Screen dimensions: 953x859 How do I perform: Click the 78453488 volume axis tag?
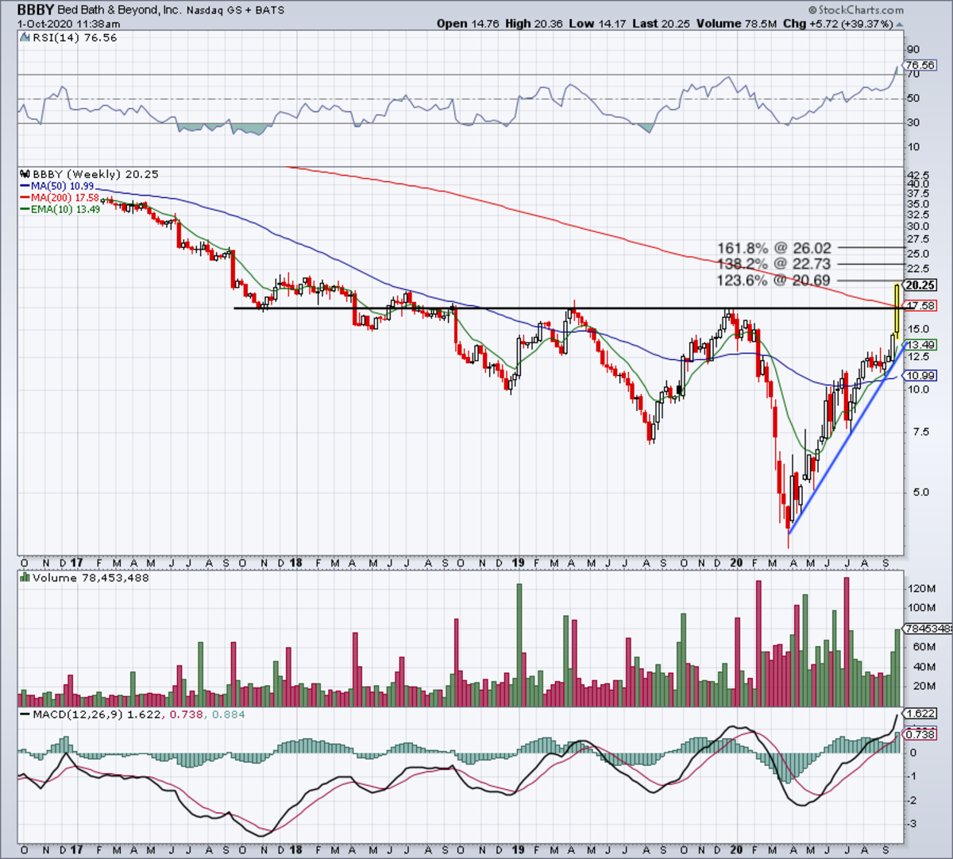[x=928, y=629]
